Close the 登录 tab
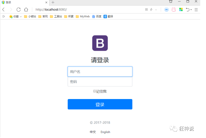206x138 pixels. pos(46,2)
